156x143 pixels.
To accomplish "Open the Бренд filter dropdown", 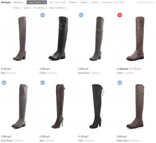I will click(85, 2).
